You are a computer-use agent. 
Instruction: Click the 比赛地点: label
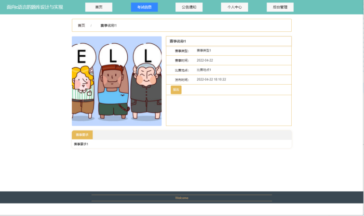(182, 70)
